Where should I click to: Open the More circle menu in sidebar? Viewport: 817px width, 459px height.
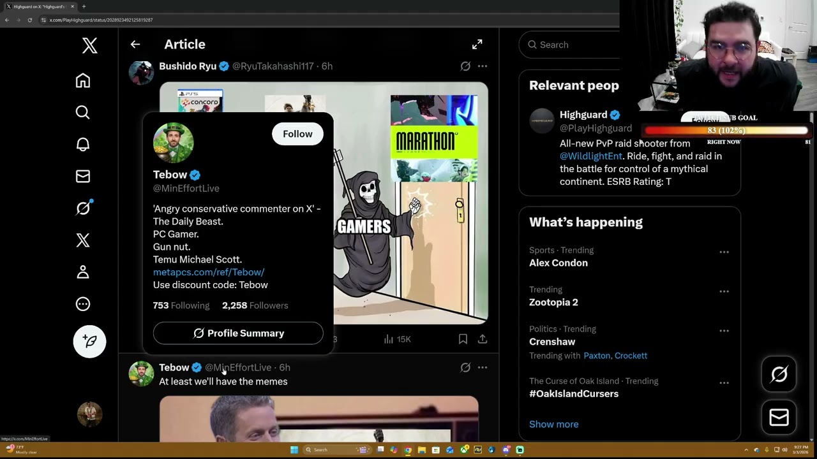click(x=83, y=304)
